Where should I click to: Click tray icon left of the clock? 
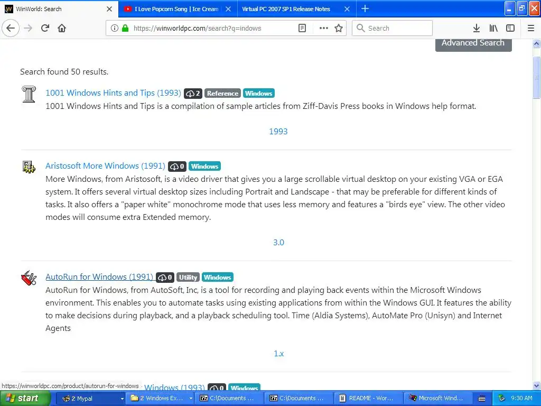tap(501, 398)
